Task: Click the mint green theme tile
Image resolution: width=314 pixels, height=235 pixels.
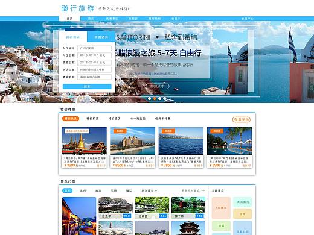Action: point(243,202)
